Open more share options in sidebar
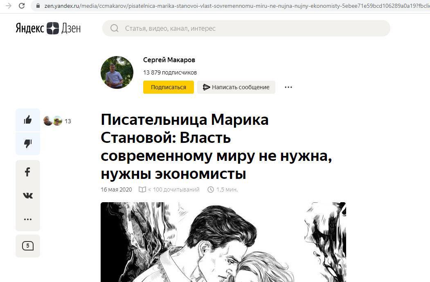The image size is (430, 282). tap(28, 219)
